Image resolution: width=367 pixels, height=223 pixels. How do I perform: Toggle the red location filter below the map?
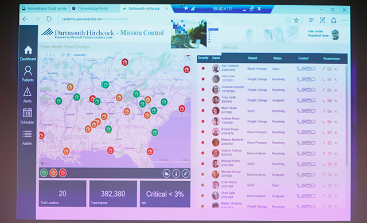click(x=63, y=173)
